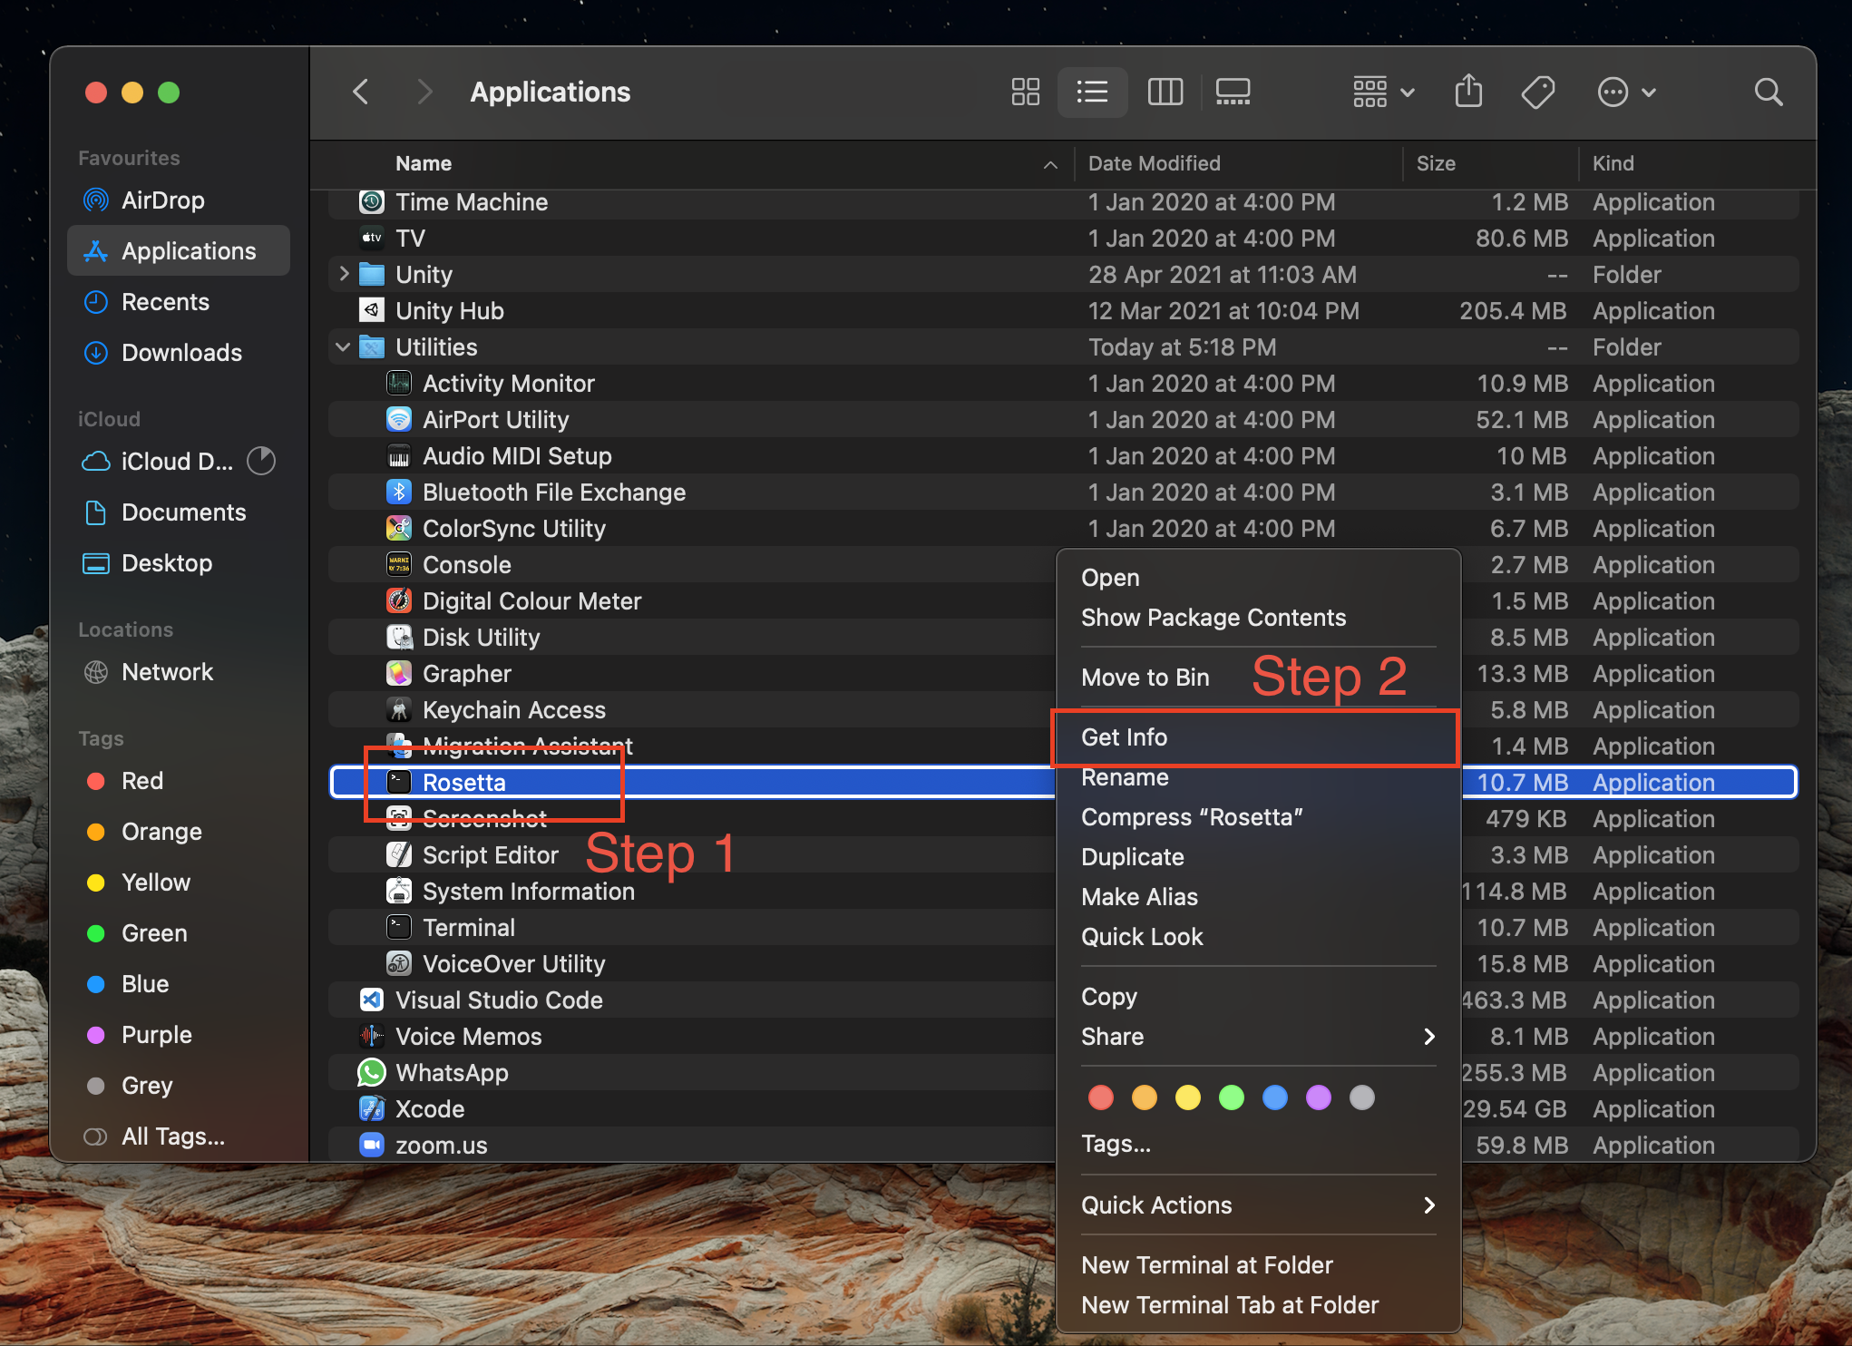Switch to column view
The height and width of the screenshot is (1346, 1852).
coord(1165,93)
